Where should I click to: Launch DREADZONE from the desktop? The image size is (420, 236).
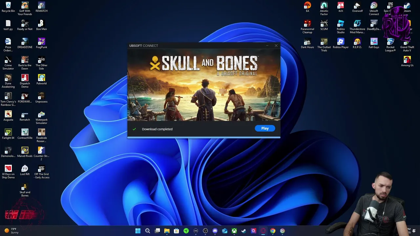pos(25,43)
